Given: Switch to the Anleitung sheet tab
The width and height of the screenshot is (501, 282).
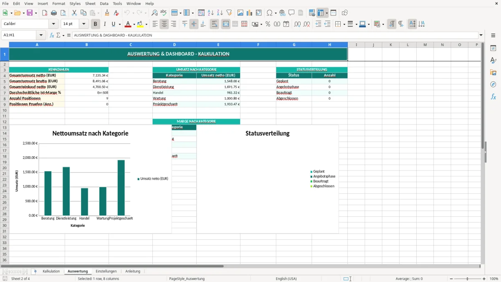Looking at the screenshot, I should [133, 271].
